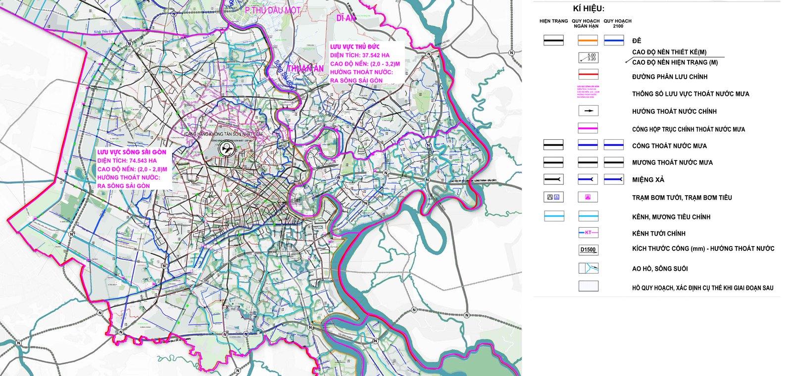
Task: Click the legend label TRẠM BƠM TƯỚI, TRẠM BƠM TIÊU
Action: point(682,198)
